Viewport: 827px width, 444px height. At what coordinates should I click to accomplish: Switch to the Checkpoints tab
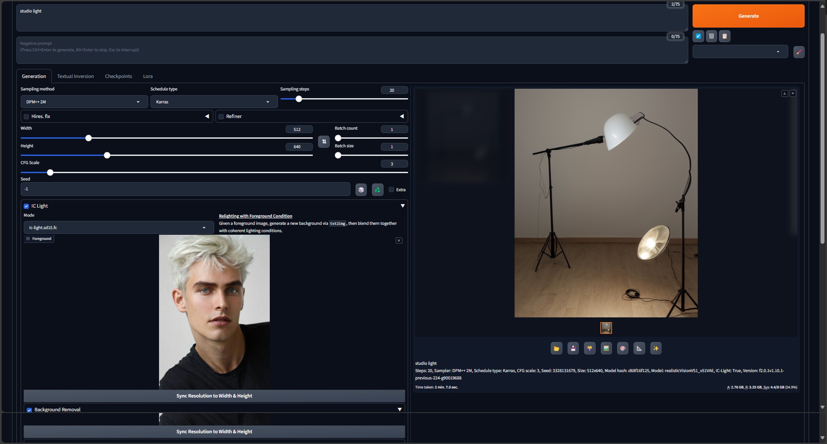119,76
